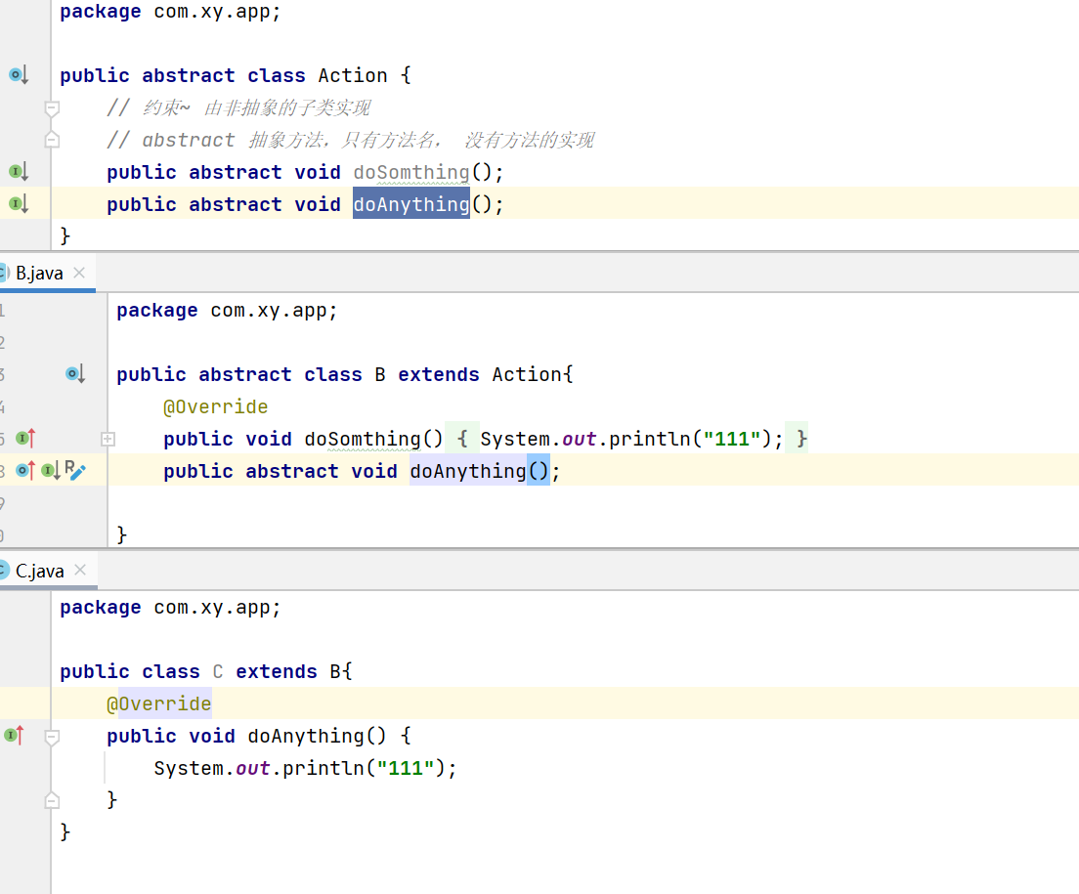Image resolution: width=1079 pixels, height=894 pixels.
Task: Click package com.xy.app line in Action file
Action: point(170,12)
